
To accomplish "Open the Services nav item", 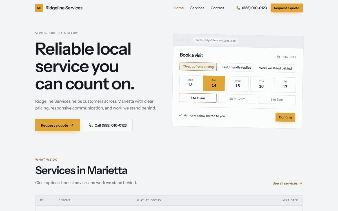I will pyautogui.click(x=197, y=8).
